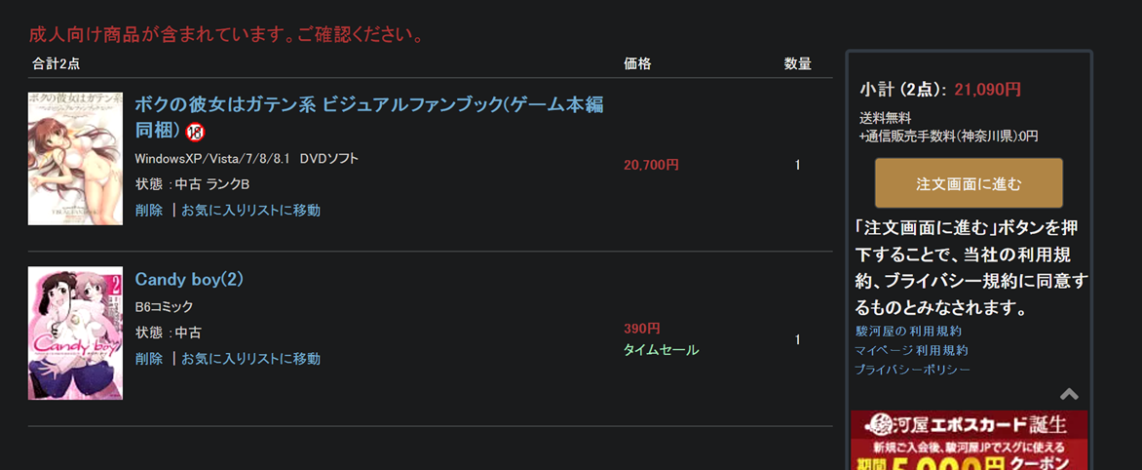Open the Candy boy cover thumbnail
The height and width of the screenshot is (470, 1142).
[x=75, y=333]
